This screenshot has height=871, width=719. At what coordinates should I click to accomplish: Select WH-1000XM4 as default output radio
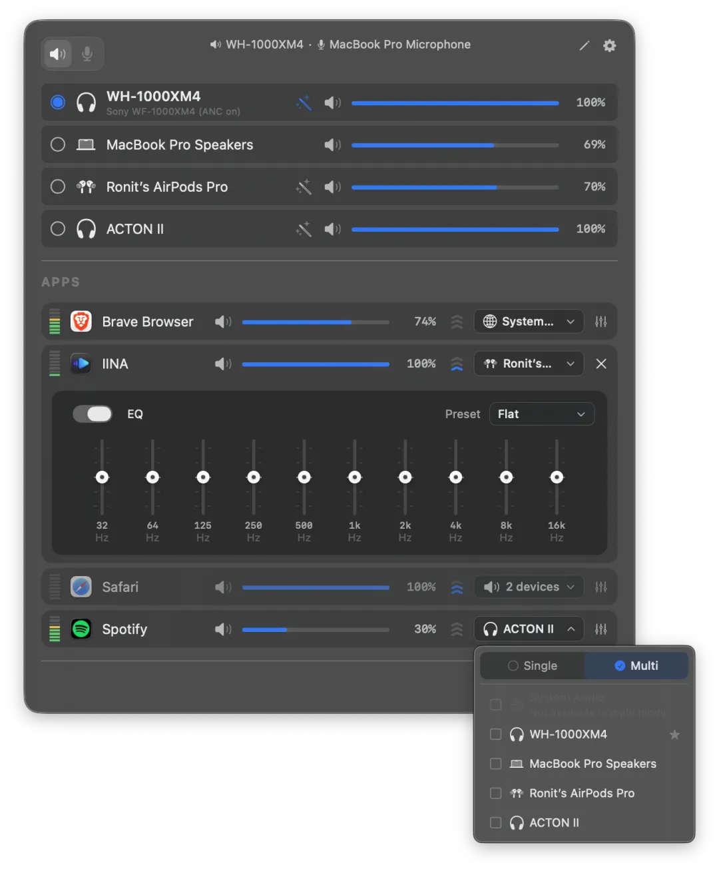point(58,102)
